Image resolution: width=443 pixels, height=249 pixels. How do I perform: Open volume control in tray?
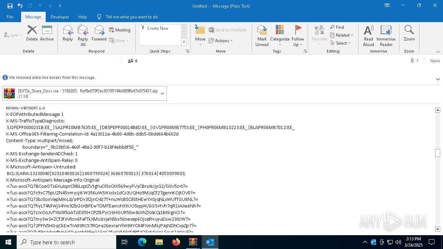tap(398, 242)
